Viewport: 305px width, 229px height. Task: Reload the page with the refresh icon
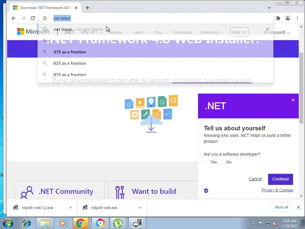(x=33, y=18)
